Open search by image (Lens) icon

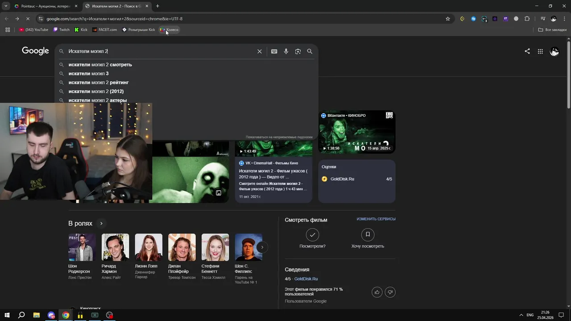click(298, 51)
